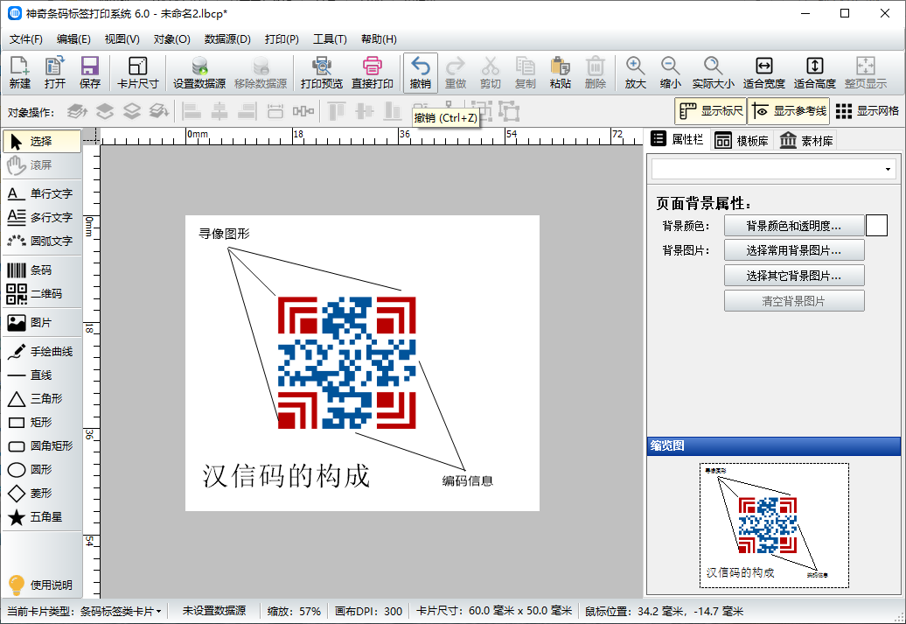Select the 条码 barcode tool
Image resolution: width=906 pixels, height=624 pixels.
[42, 270]
